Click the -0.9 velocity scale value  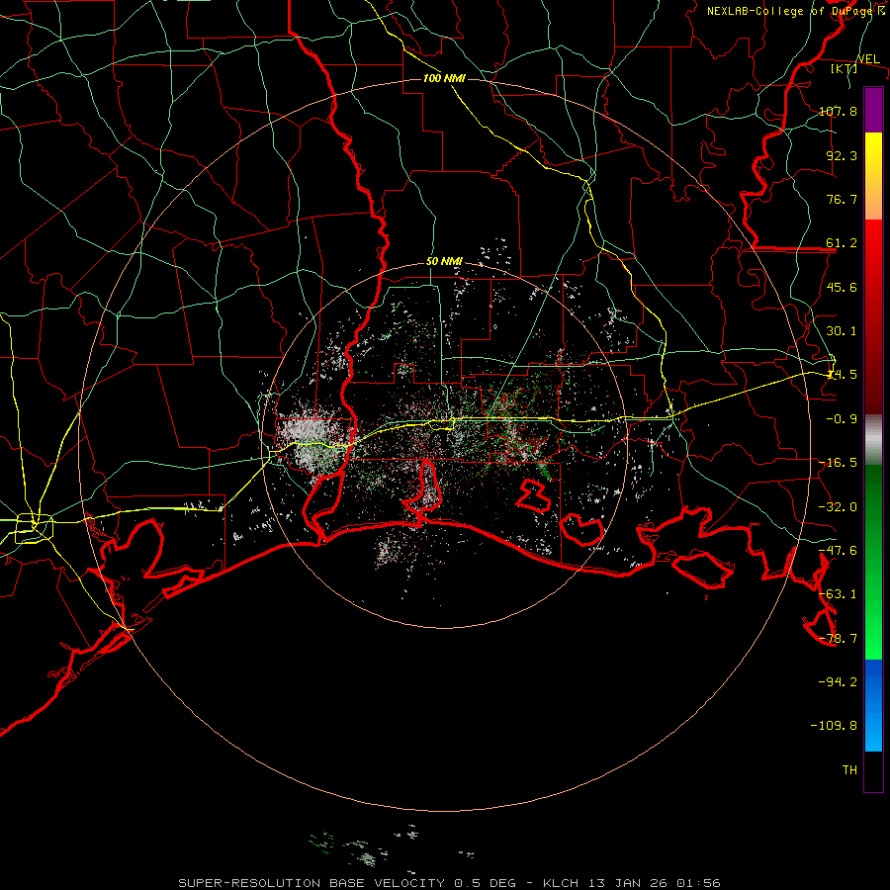click(842, 419)
